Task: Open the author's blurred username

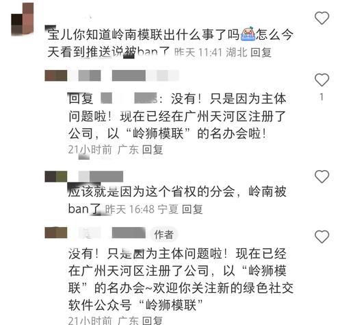Action: [x=111, y=232]
